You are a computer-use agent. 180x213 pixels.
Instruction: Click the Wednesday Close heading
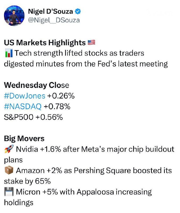point(36,85)
